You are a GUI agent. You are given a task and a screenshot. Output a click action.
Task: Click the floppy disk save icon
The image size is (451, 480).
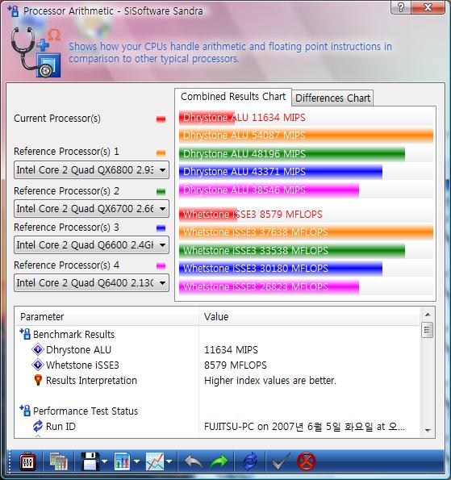coord(90,461)
